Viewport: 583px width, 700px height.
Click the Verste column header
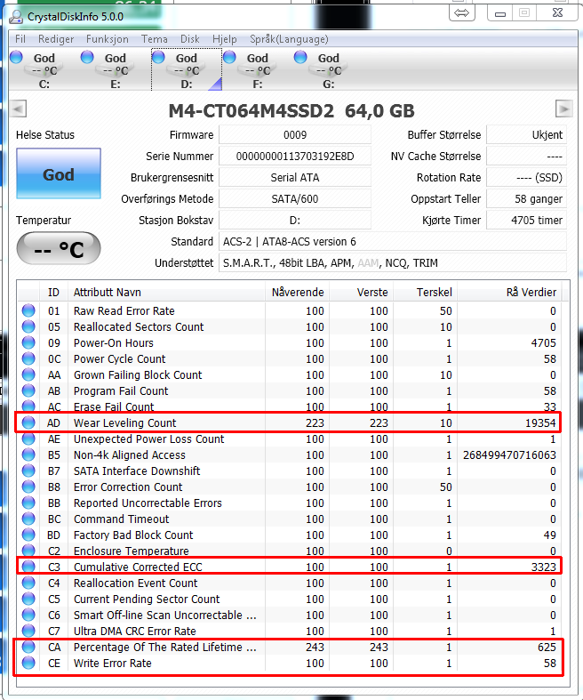(x=362, y=293)
